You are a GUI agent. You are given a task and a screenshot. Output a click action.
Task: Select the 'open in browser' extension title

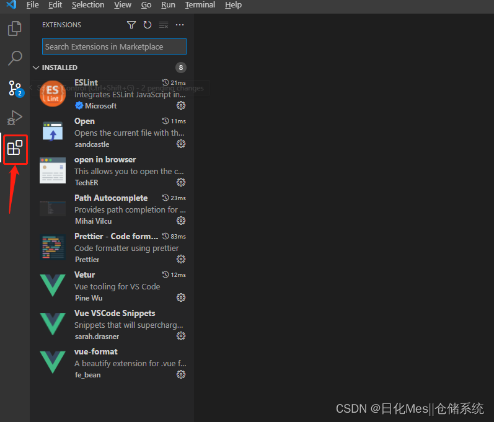105,160
